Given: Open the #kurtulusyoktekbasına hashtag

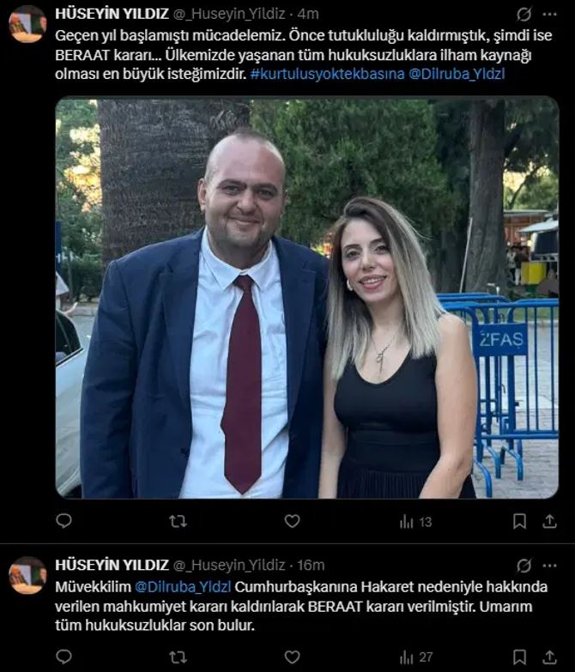Looking at the screenshot, I should [327, 74].
